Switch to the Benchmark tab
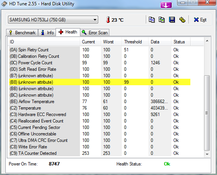Screen dimensions: 217x175 click(x=22, y=33)
